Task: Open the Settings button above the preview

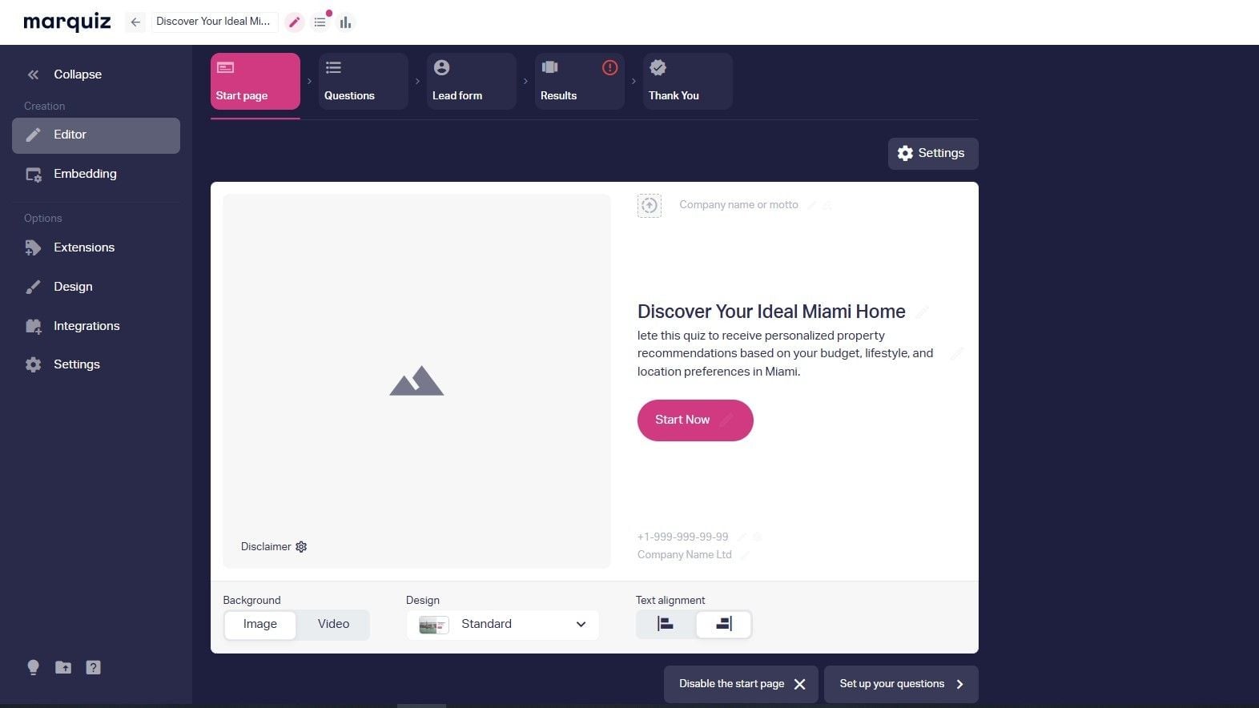Action: click(x=933, y=153)
